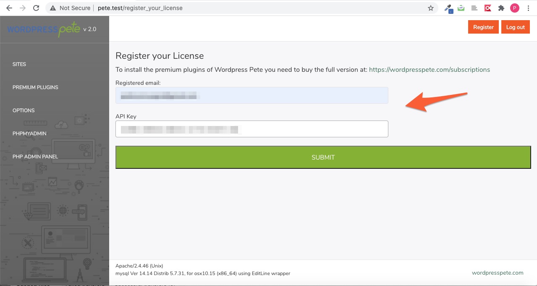Click the browser forward arrow

[x=23, y=8]
